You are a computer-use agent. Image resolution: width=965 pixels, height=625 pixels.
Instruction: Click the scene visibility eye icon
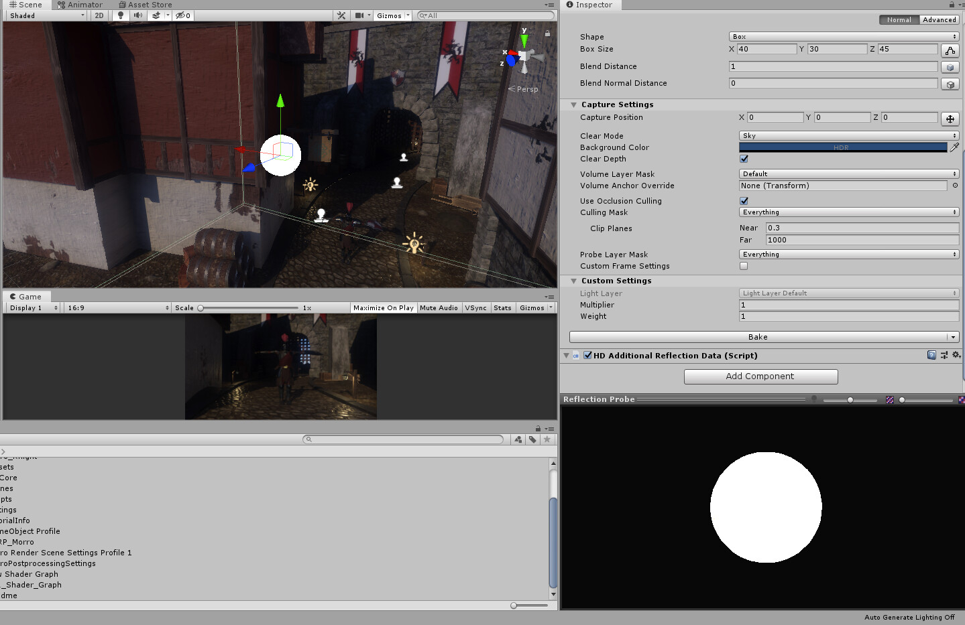[178, 15]
